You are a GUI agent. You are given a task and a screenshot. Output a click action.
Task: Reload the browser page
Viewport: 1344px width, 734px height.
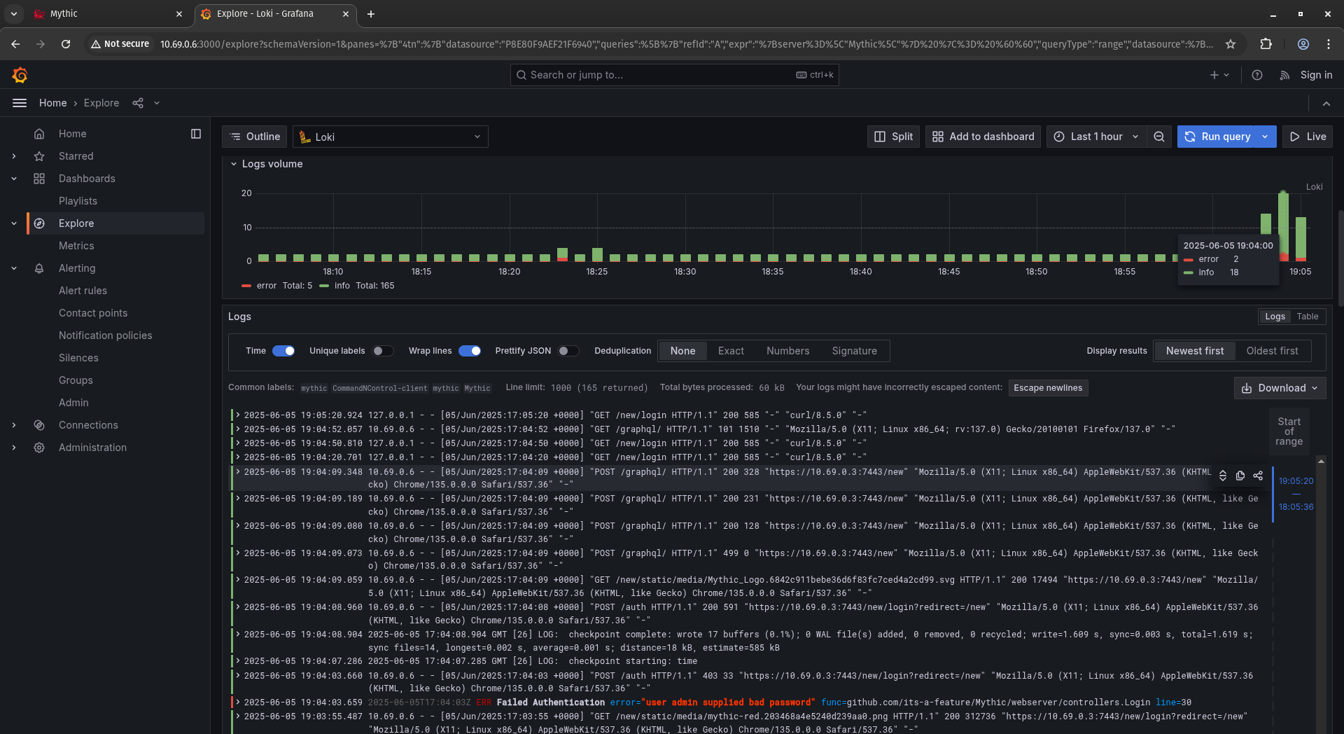click(x=66, y=44)
